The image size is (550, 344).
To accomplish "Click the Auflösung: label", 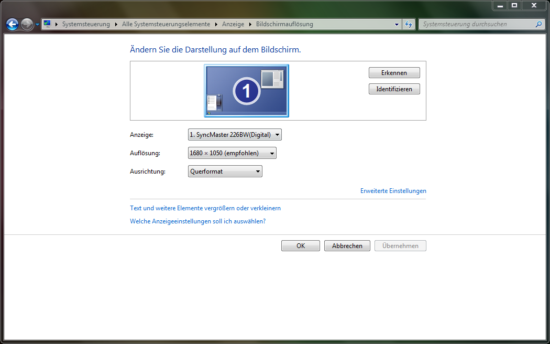I will click(x=145, y=153).
